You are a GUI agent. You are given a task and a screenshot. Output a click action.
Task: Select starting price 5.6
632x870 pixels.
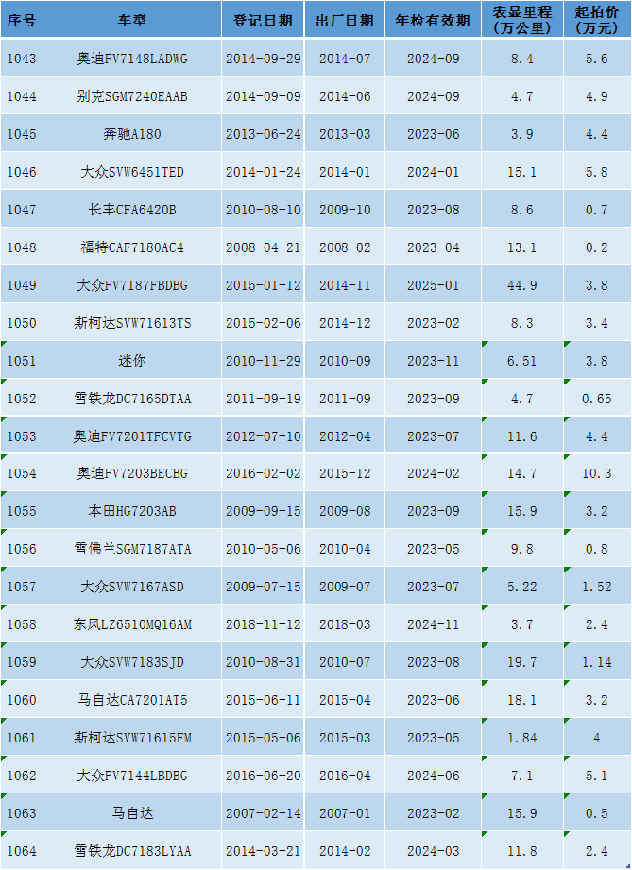[x=597, y=59]
